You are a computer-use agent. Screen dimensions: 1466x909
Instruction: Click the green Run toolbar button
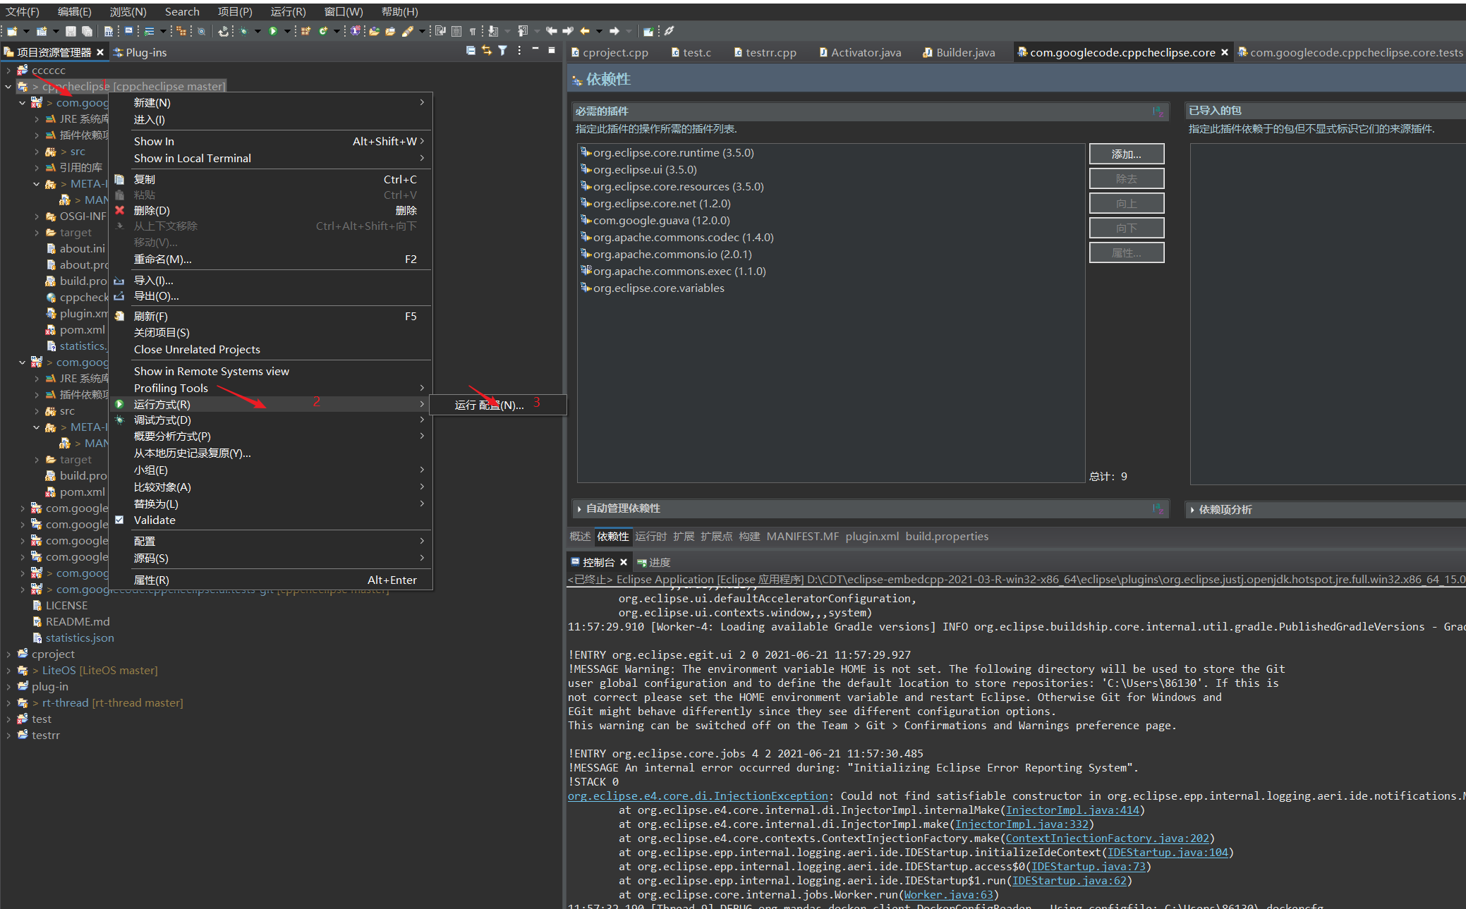(273, 31)
